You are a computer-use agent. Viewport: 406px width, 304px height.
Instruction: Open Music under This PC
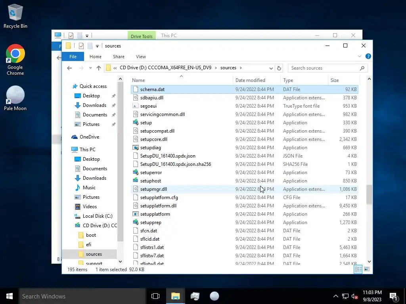pos(89,188)
